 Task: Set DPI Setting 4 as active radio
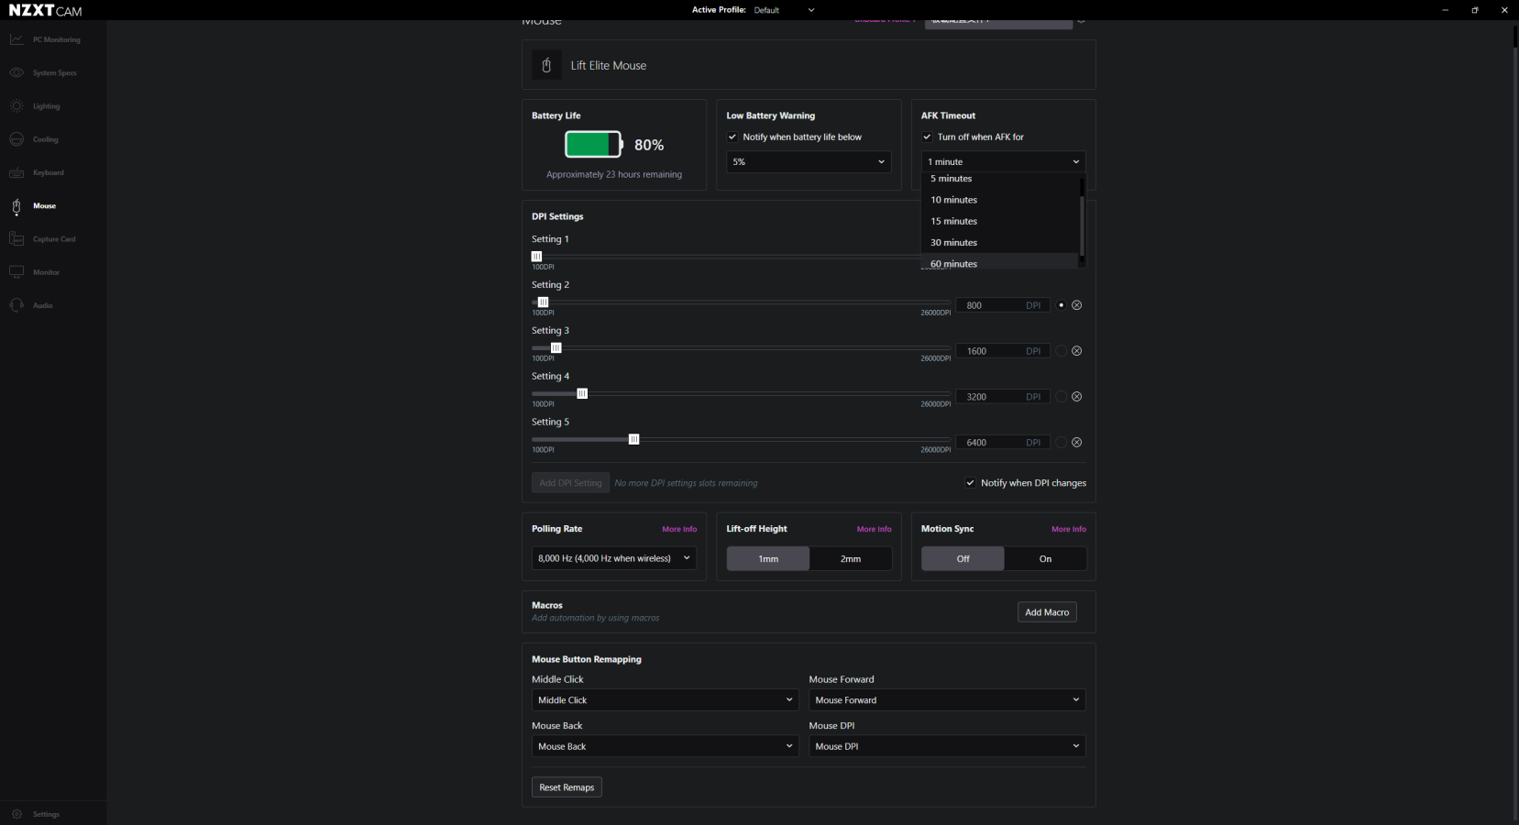click(1062, 397)
